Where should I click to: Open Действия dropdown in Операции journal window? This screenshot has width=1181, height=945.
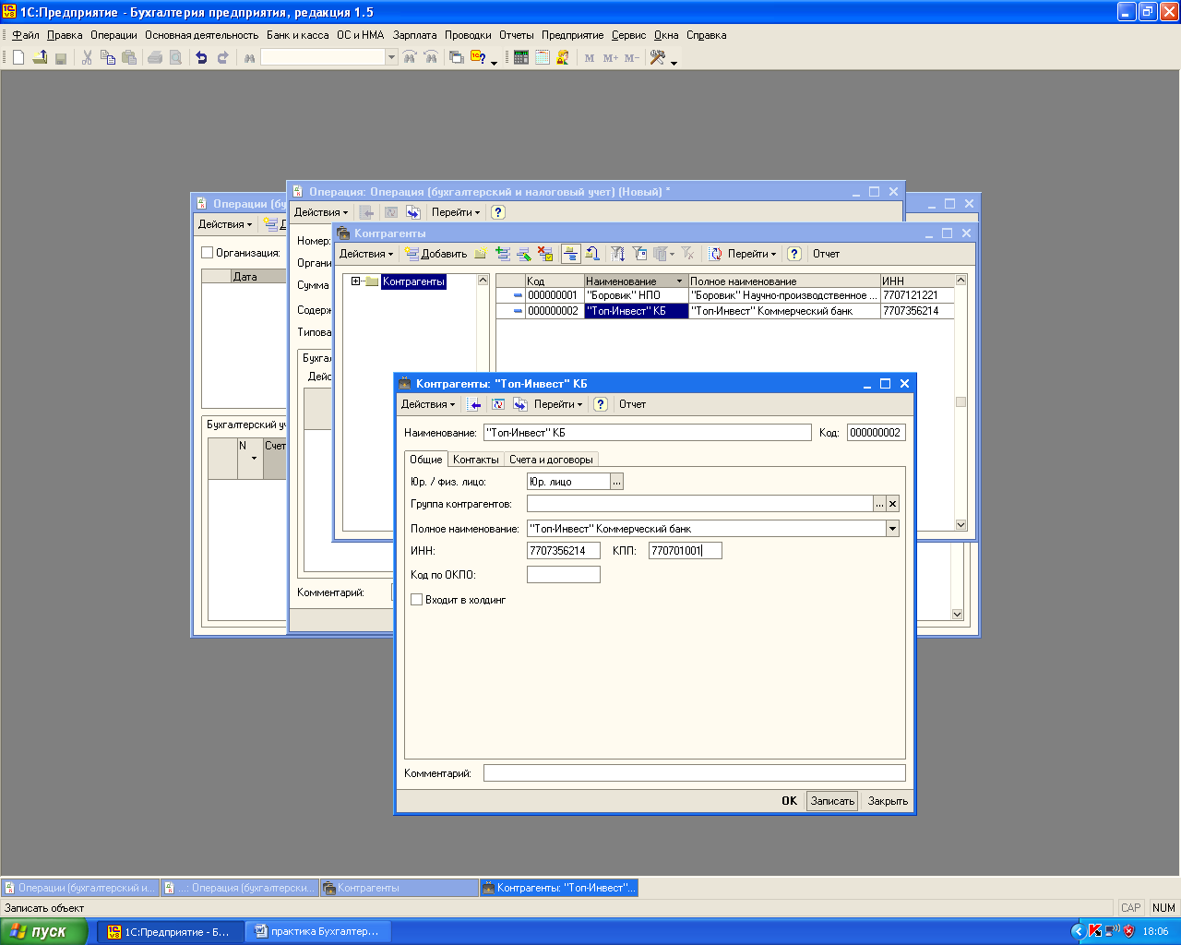coord(225,224)
